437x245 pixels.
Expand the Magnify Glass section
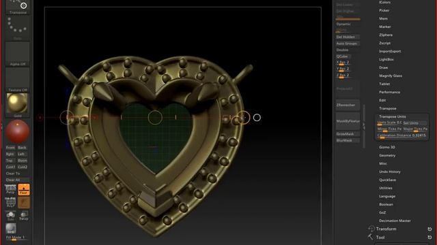tap(391, 76)
